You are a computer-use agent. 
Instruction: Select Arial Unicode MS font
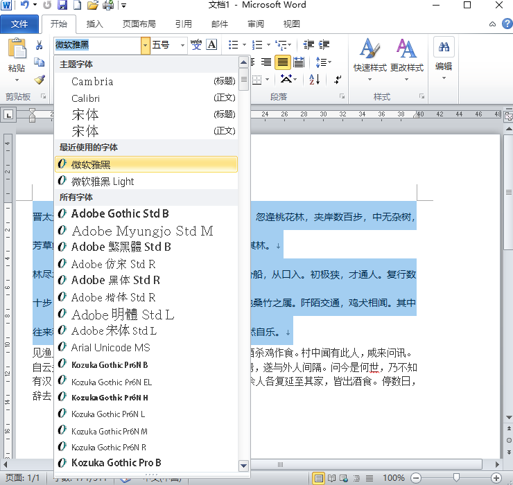[146, 347]
